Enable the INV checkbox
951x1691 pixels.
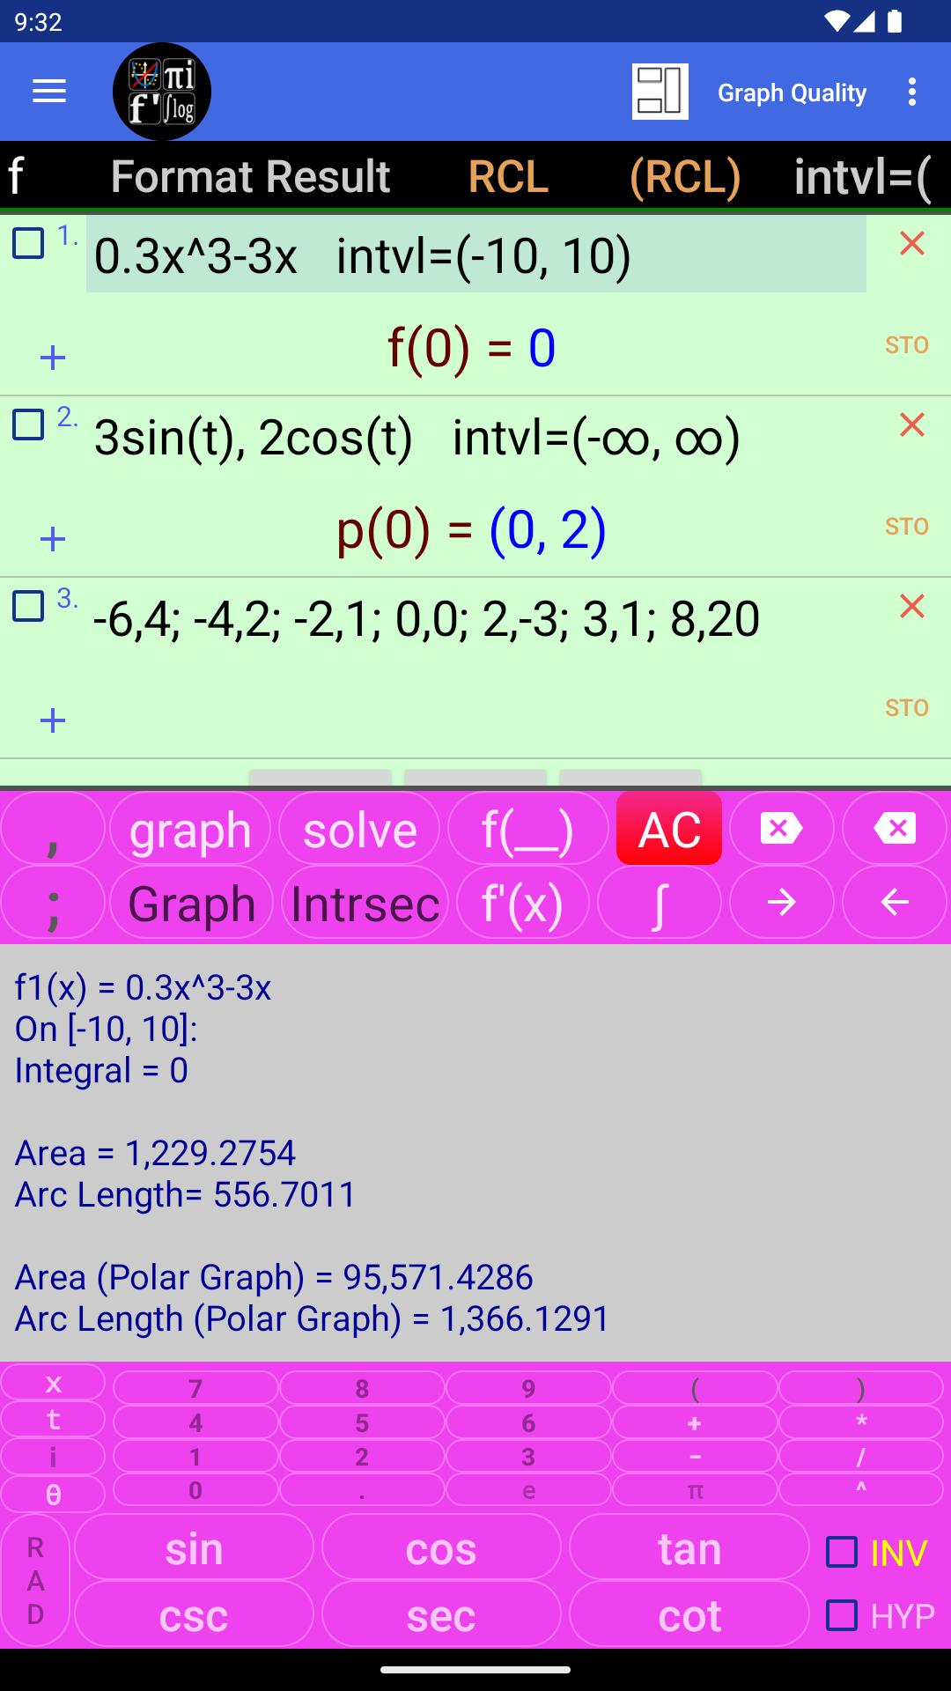tap(842, 1553)
